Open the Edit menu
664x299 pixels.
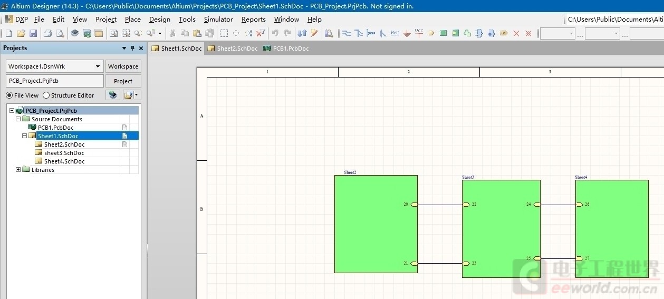[x=59, y=19]
